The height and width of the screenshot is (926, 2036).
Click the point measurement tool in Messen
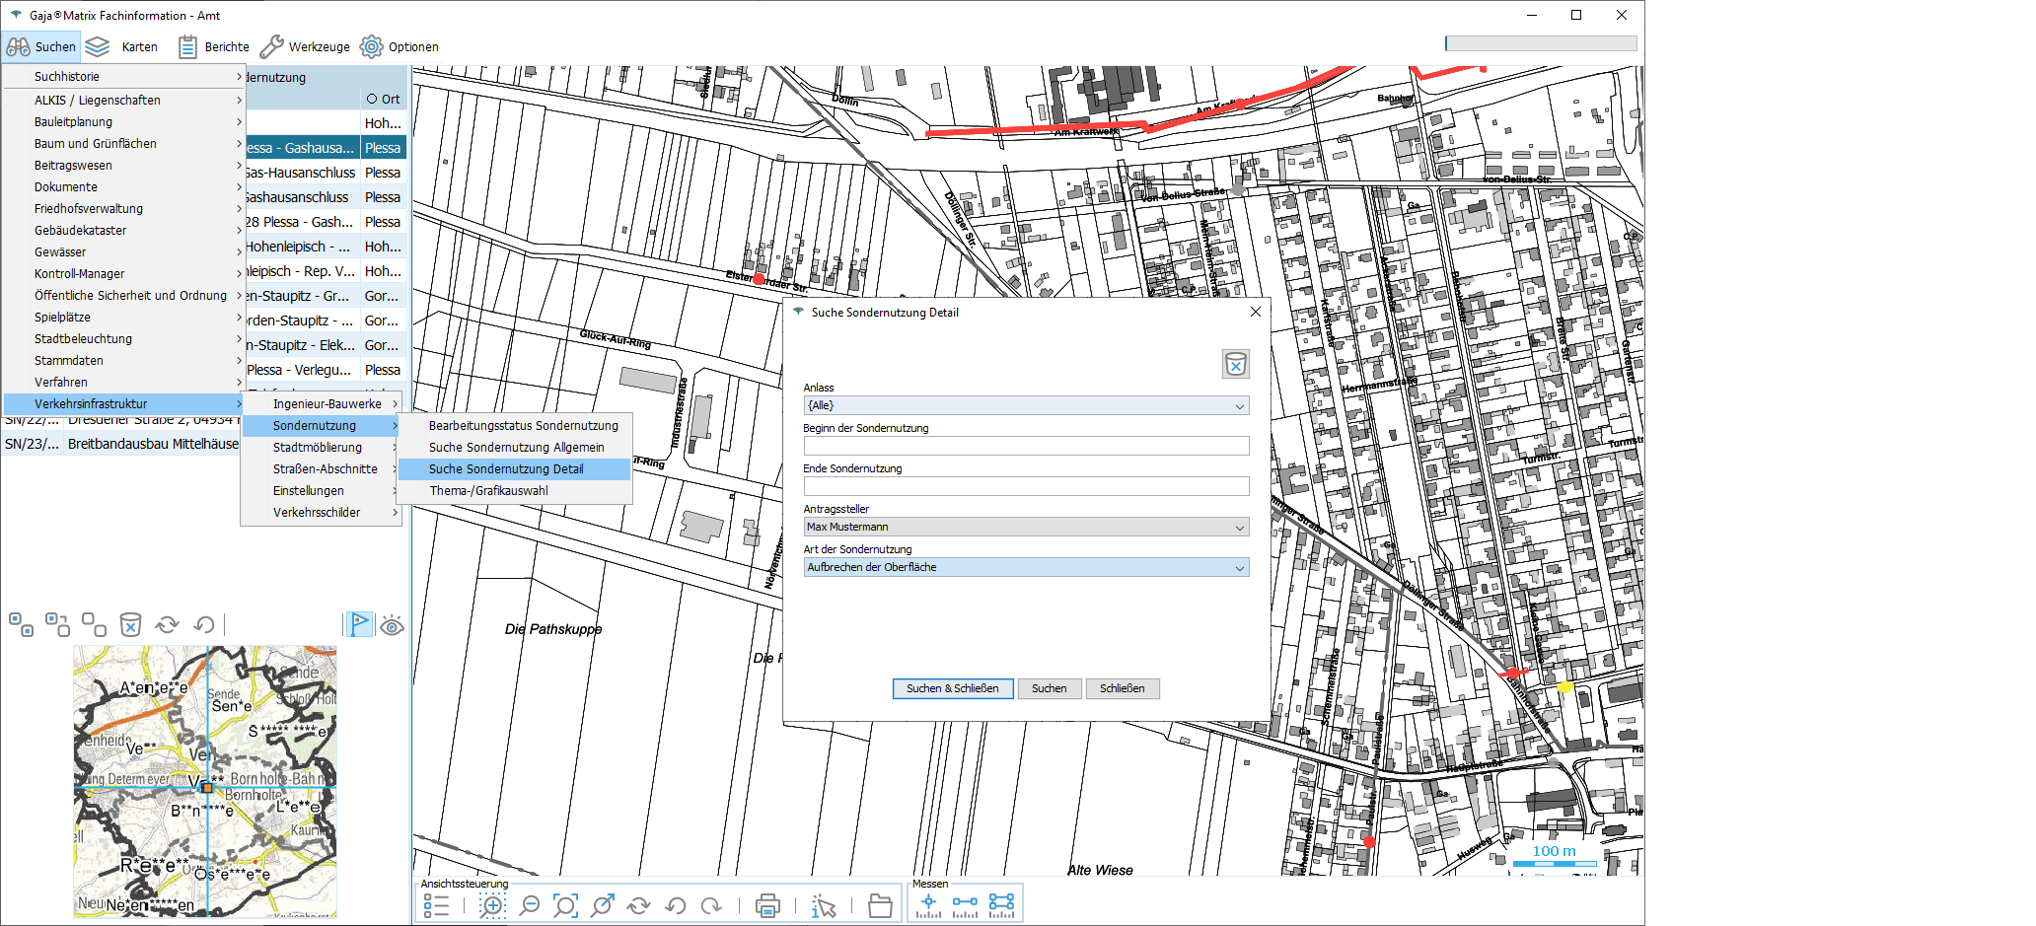(928, 905)
